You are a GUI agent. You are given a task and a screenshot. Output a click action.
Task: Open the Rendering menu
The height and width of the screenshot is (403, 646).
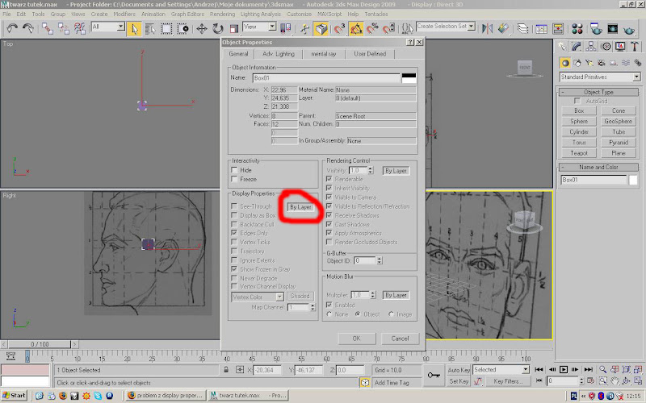(221, 15)
